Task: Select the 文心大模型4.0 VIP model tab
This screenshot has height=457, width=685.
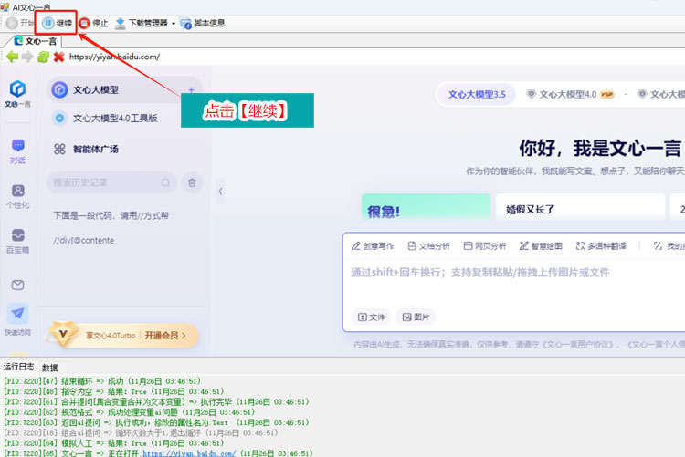Action: click(570, 94)
